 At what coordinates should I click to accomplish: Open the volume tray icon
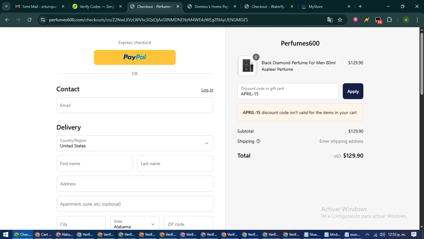[382, 234]
